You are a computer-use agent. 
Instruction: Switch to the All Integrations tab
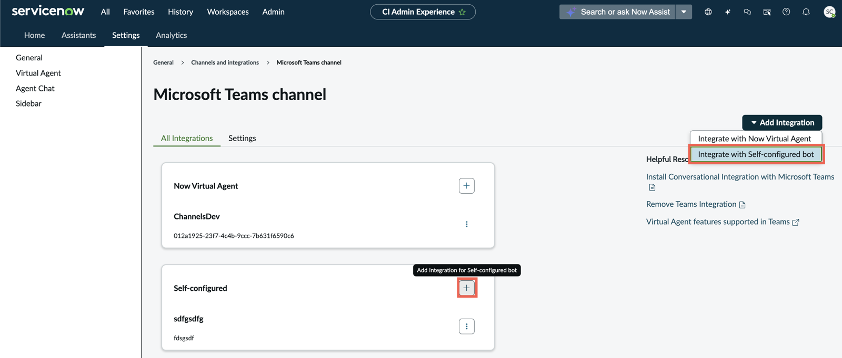[187, 138]
